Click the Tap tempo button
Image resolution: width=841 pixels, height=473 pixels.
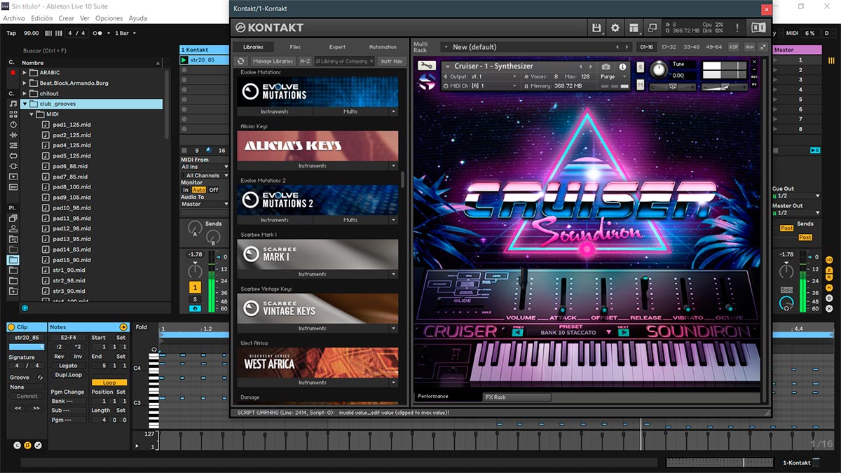(x=11, y=33)
